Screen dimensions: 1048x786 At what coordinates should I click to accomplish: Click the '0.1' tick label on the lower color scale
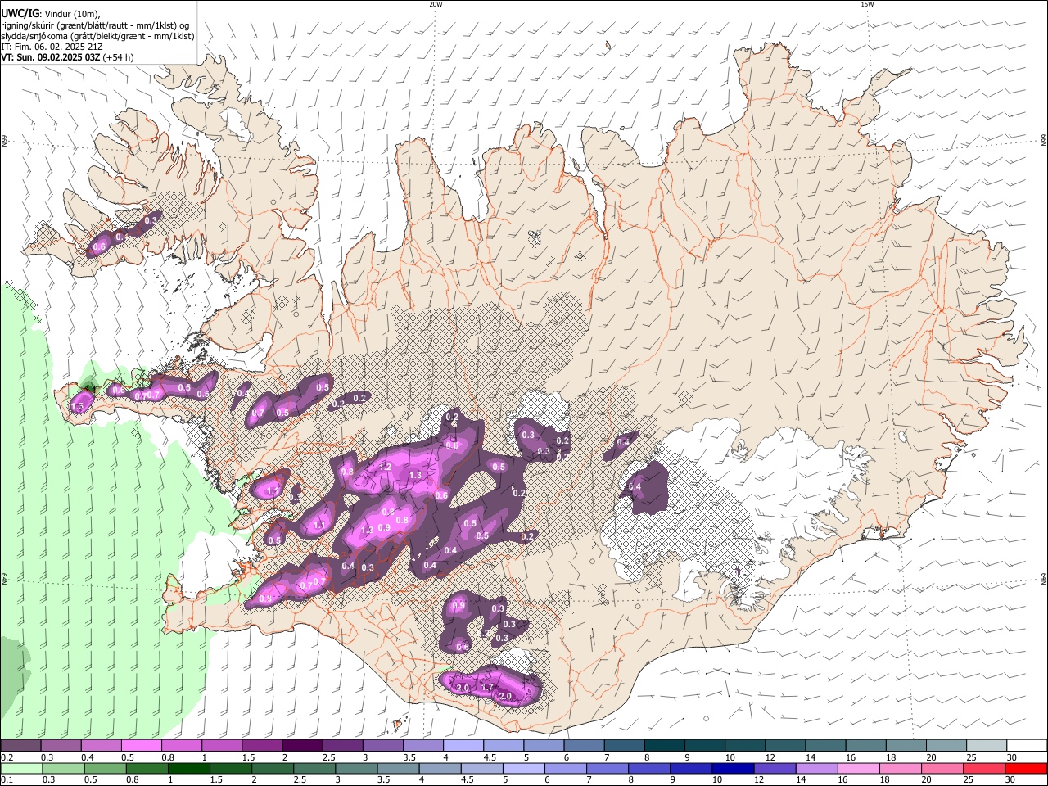pyautogui.click(x=7, y=780)
